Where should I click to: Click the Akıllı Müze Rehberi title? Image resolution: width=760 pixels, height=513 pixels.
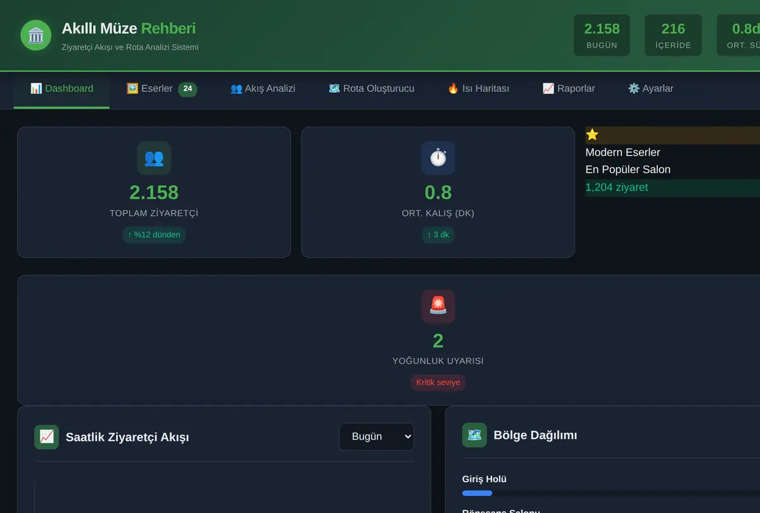[x=129, y=28]
